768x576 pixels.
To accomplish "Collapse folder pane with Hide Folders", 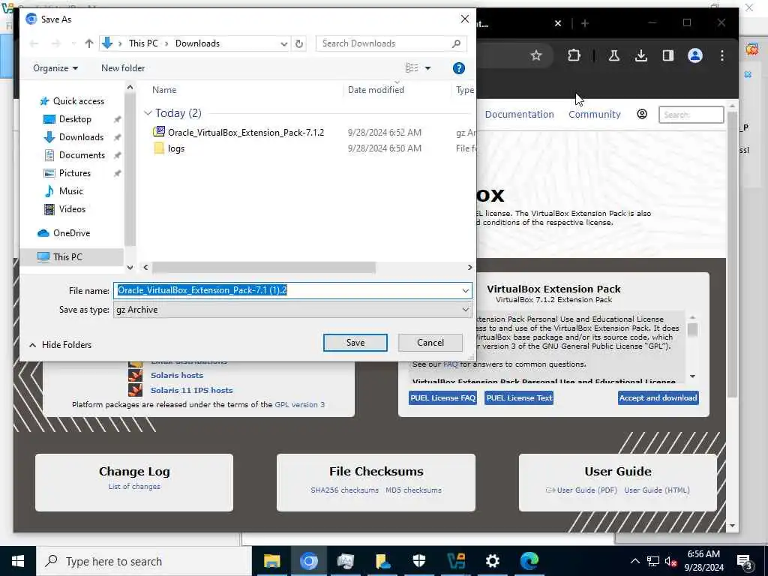I will pos(60,345).
